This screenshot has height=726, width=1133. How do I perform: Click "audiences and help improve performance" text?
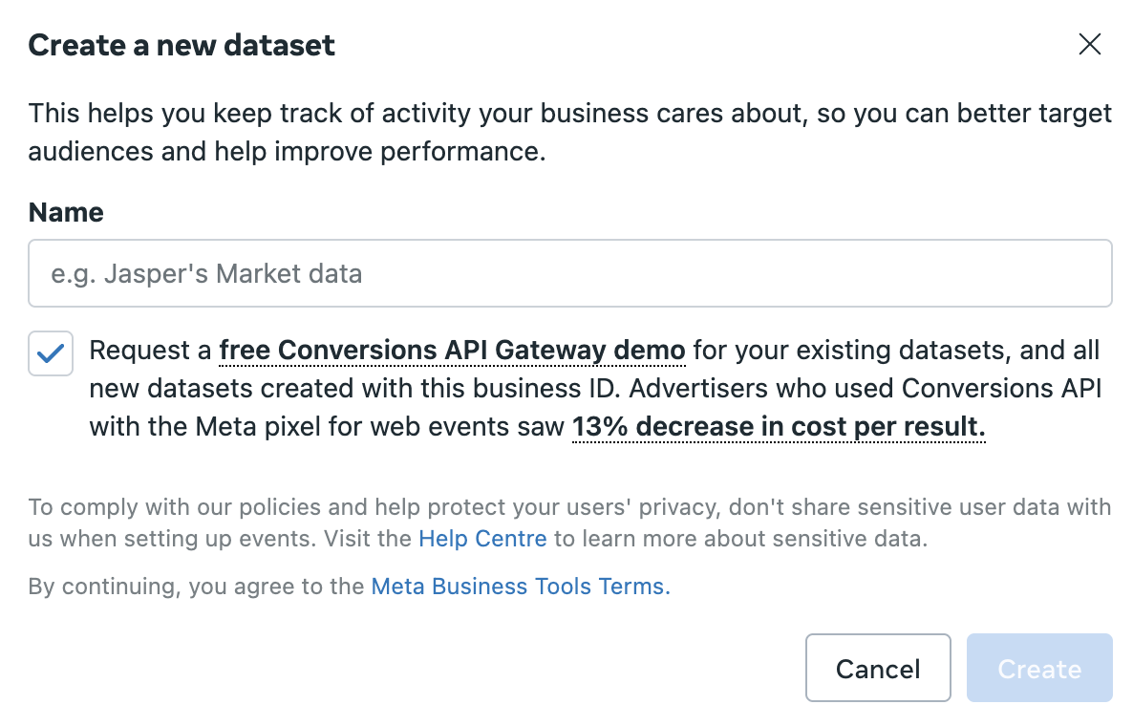click(287, 152)
